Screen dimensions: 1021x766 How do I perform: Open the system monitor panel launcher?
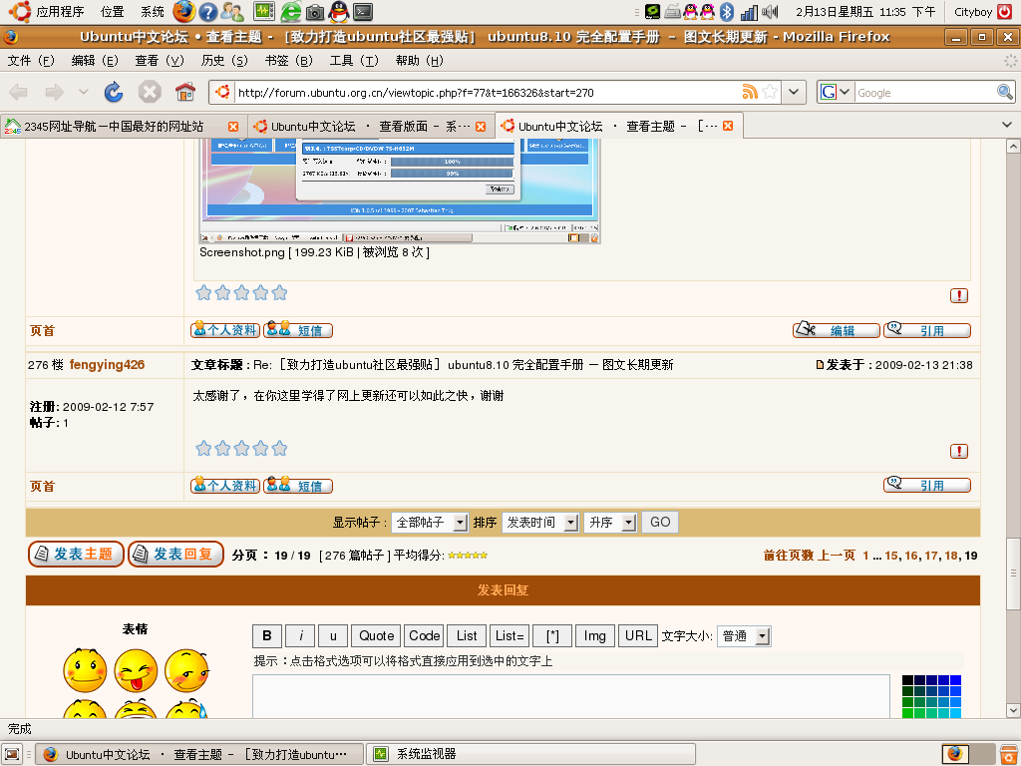pyautogui.click(x=263, y=11)
